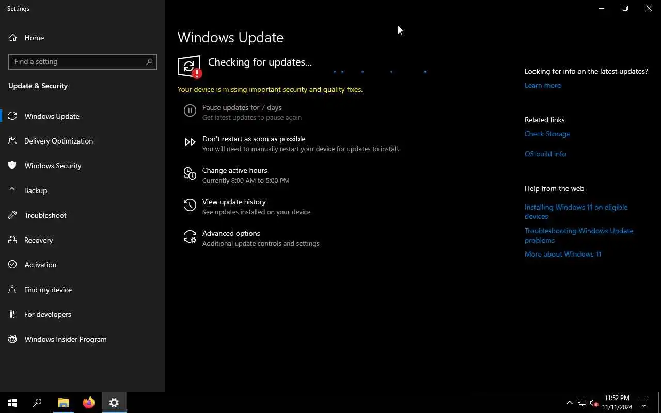This screenshot has width=661, height=413.
Task: Click the Recovery person icon
Action: [x=13, y=240]
